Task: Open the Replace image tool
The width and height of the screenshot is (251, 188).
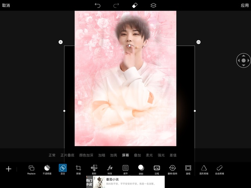Action: 31,169
